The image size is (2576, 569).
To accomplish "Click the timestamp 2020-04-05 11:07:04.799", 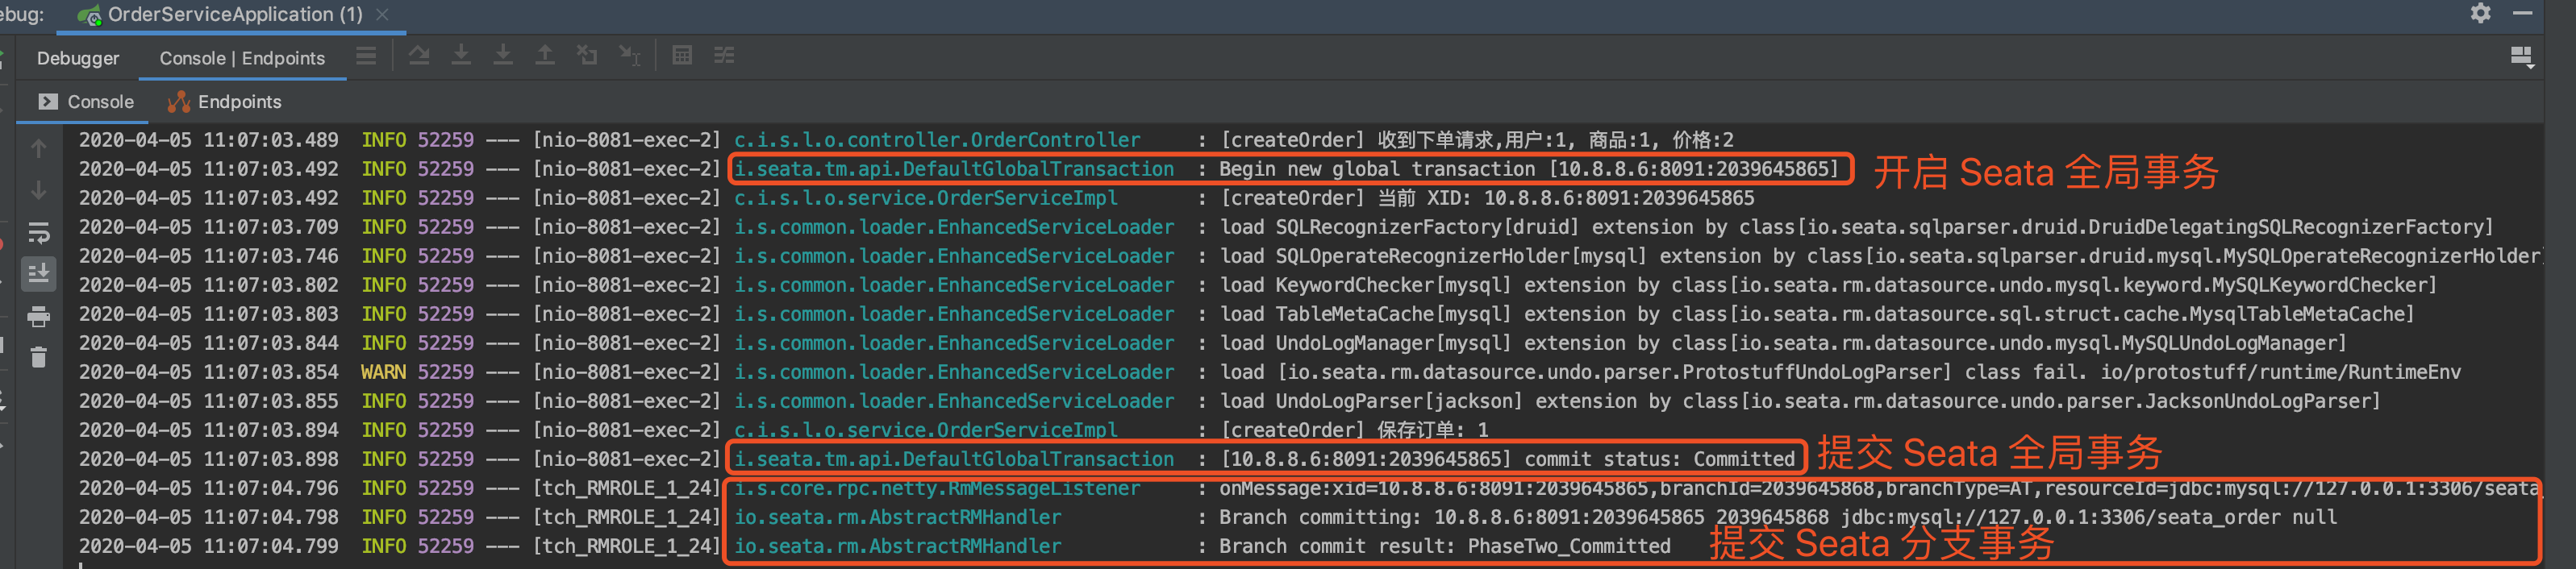I will pos(209,546).
